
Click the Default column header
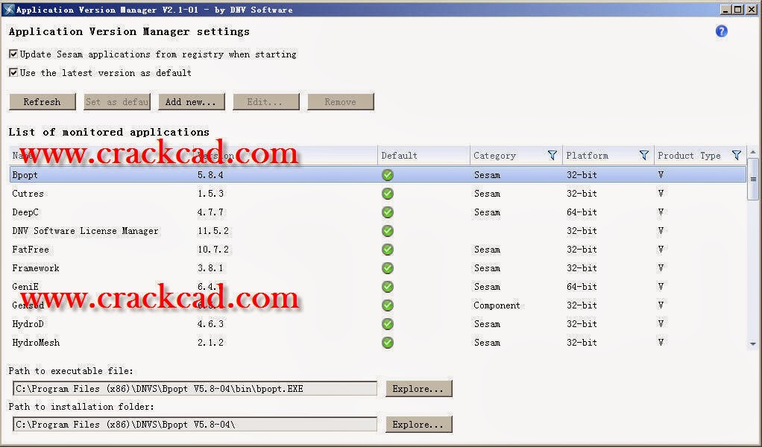pos(423,155)
